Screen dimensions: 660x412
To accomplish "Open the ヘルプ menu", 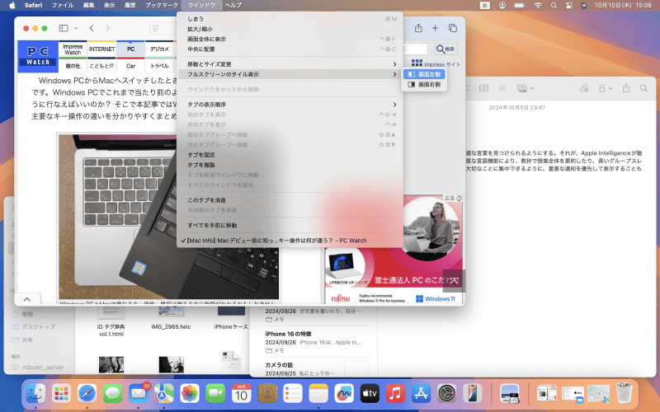I will click(233, 5).
